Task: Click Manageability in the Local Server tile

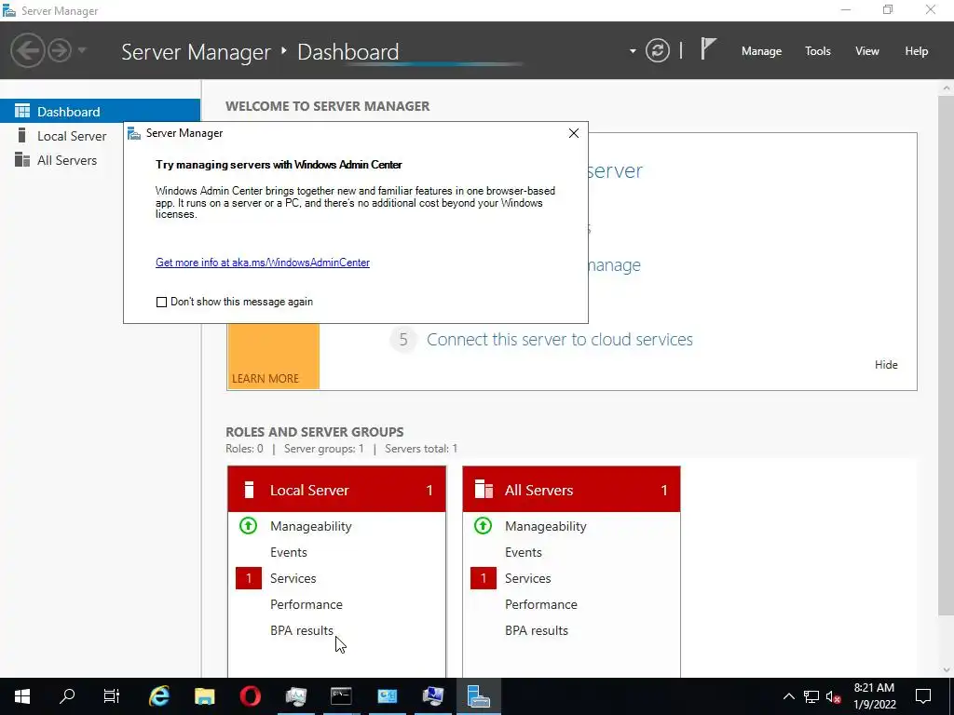Action: tap(311, 526)
